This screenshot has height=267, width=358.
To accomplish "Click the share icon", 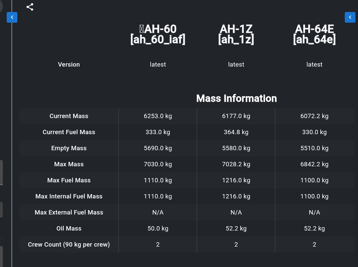I will pyautogui.click(x=30, y=7).
